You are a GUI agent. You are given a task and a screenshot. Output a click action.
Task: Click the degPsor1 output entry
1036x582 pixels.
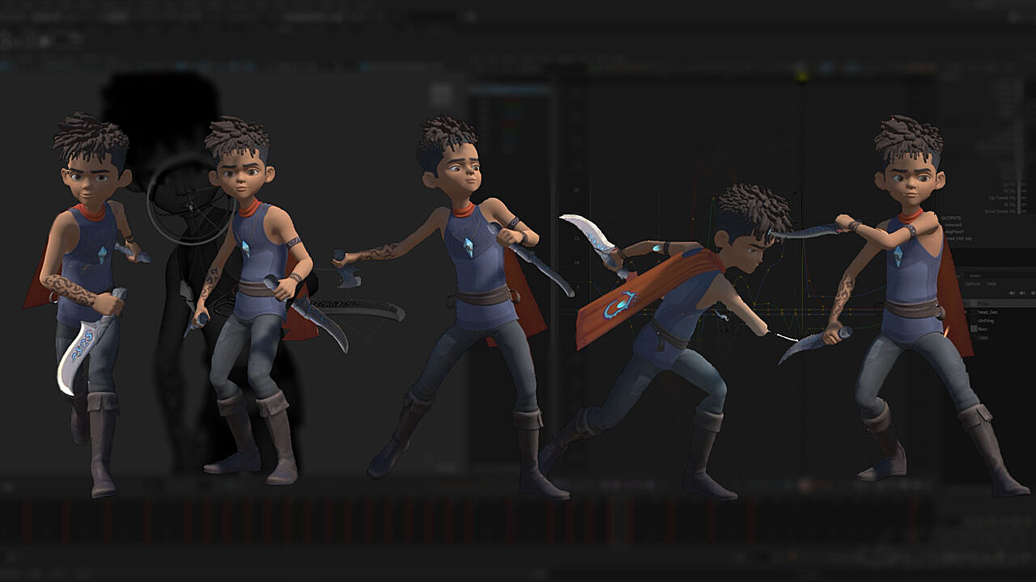tap(953, 230)
